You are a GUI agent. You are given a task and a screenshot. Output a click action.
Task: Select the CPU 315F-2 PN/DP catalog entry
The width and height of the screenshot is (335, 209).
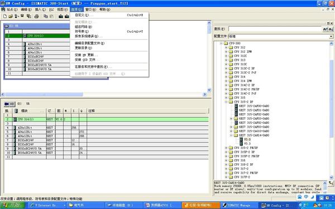246,156
